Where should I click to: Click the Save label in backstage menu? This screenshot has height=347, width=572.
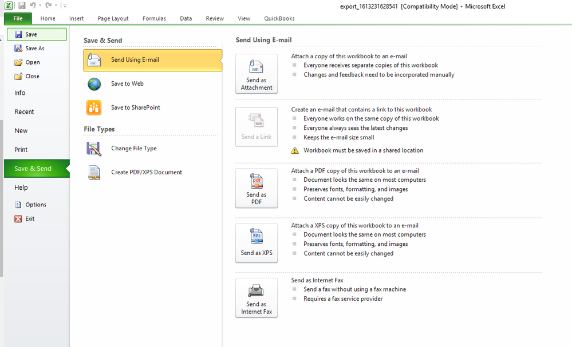pos(31,35)
